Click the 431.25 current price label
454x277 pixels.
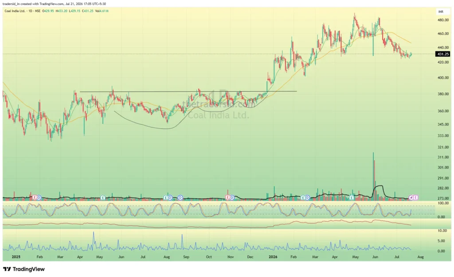(x=443, y=54)
